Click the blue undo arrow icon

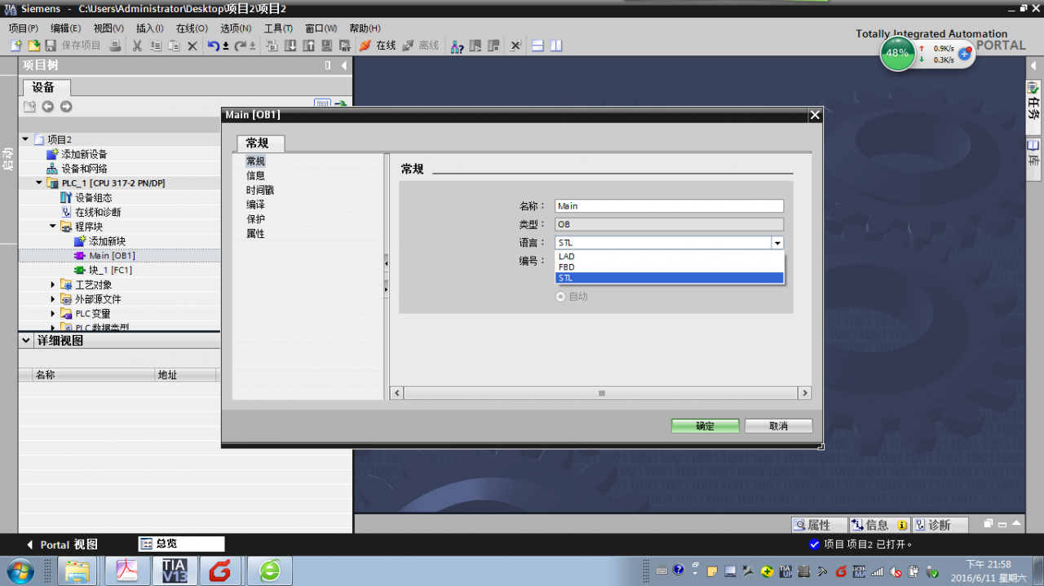(x=213, y=46)
